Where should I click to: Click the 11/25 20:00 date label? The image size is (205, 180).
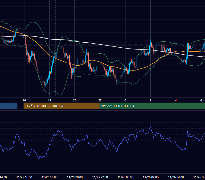point(75,177)
